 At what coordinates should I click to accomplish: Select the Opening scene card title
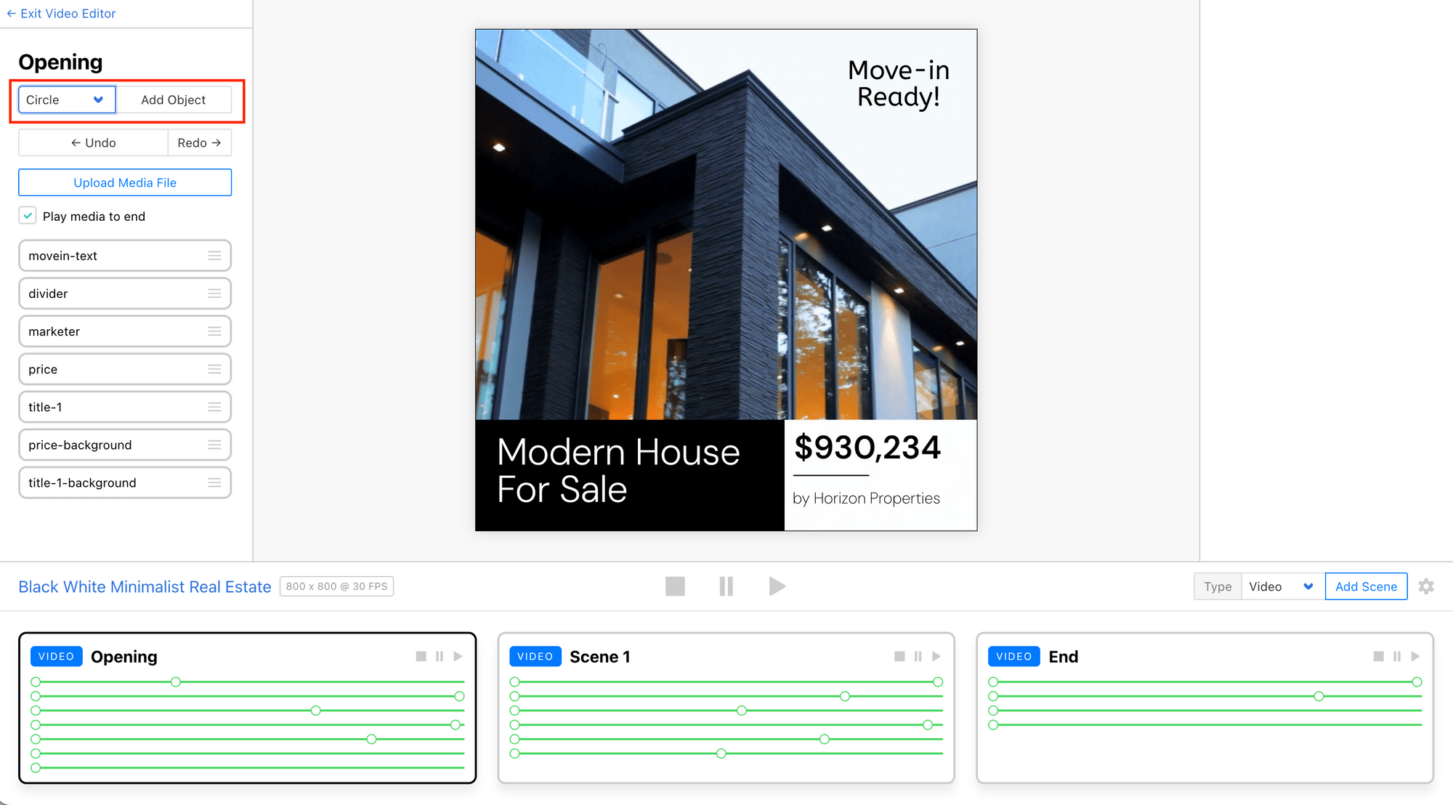[x=124, y=657]
